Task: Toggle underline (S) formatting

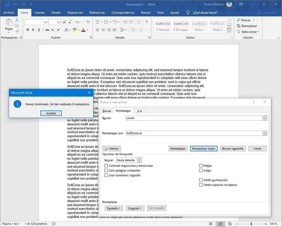Action: tap(39, 30)
